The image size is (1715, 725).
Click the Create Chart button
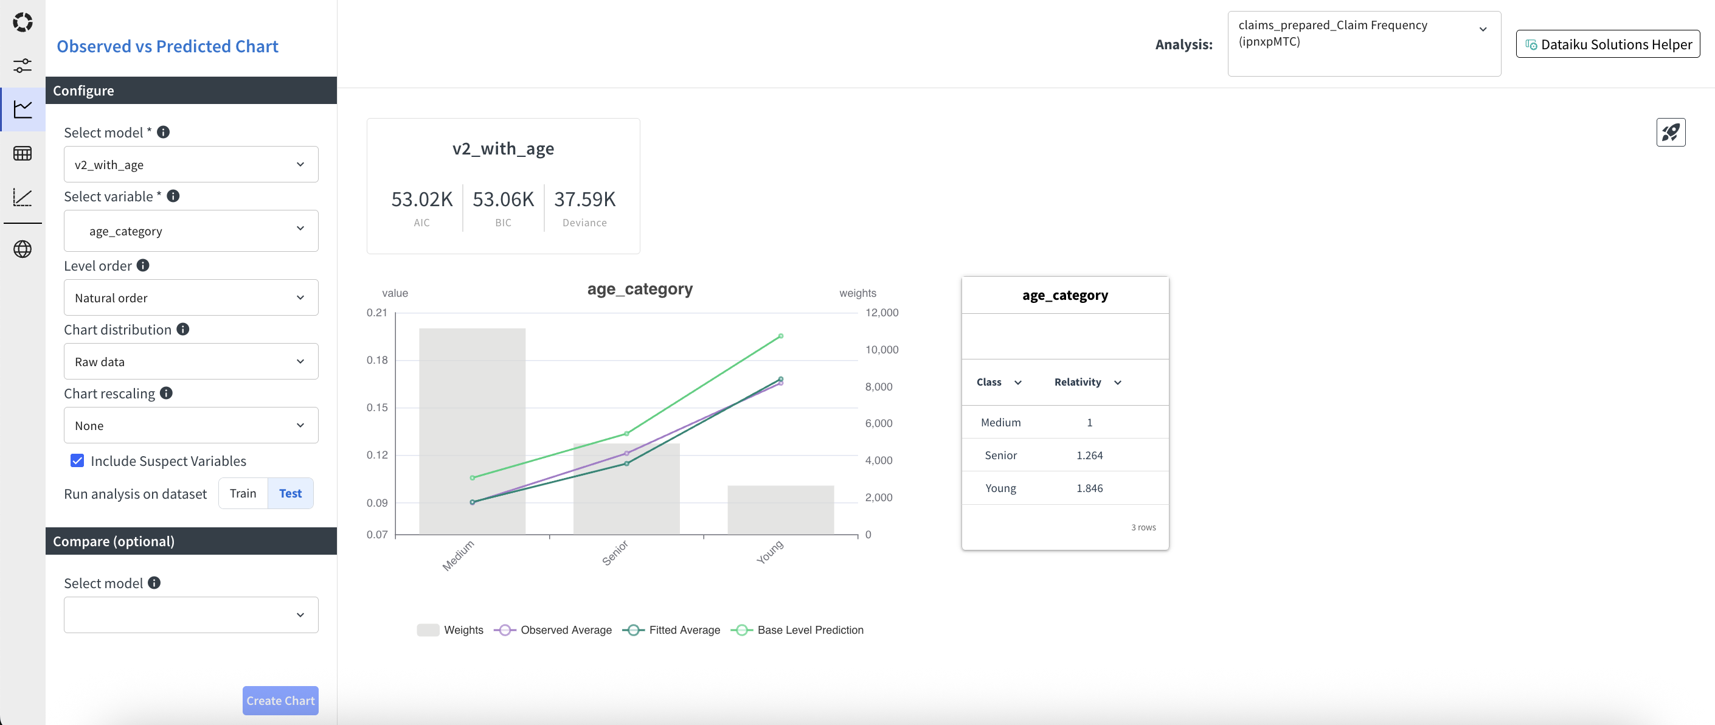280,701
